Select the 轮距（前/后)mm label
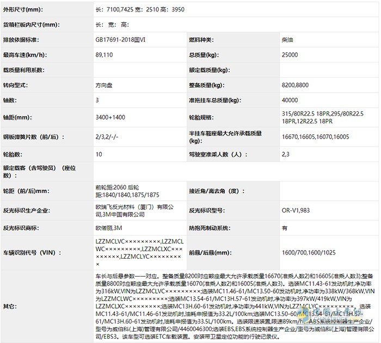The width and height of the screenshot is (381, 343). point(26,191)
